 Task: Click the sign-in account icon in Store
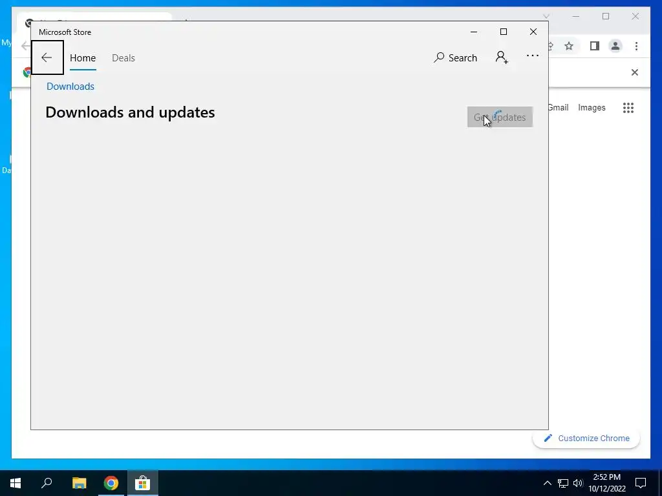click(x=502, y=57)
